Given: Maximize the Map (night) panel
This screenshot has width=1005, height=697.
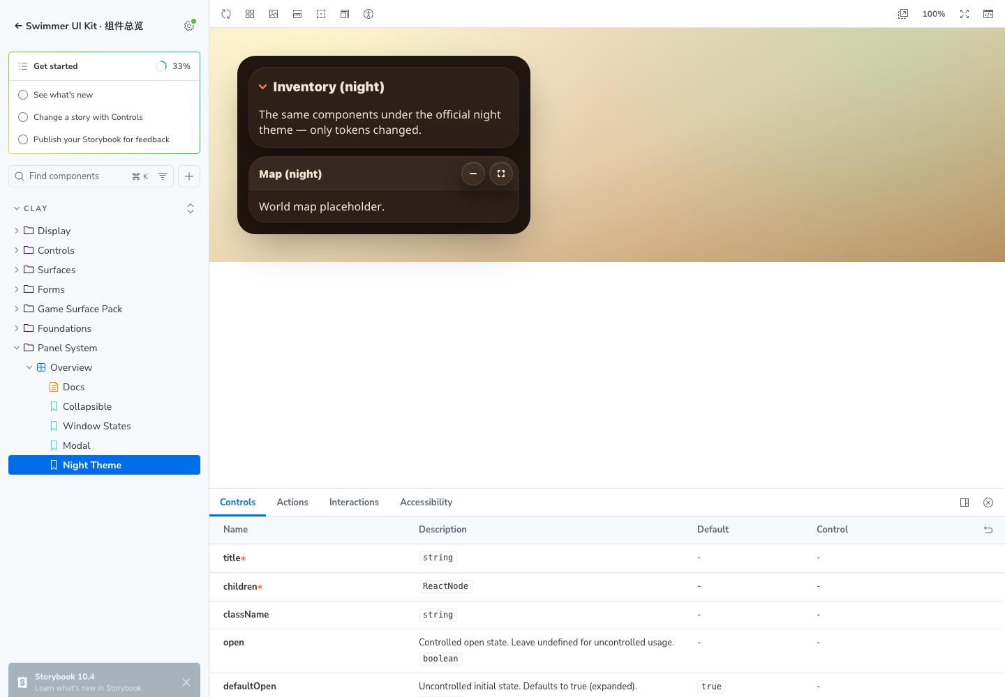Looking at the screenshot, I should pyautogui.click(x=501, y=174).
